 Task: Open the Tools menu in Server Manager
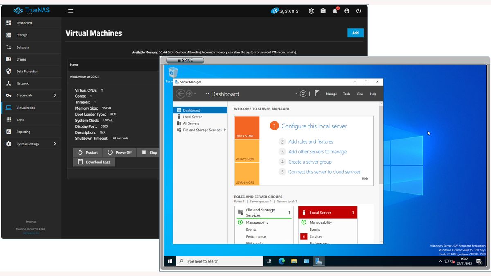pyautogui.click(x=347, y=94)
